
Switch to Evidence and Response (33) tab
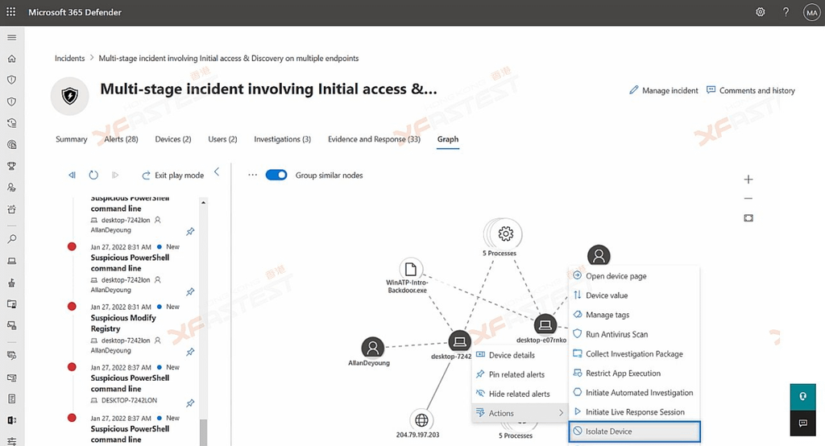pos(374,139)
